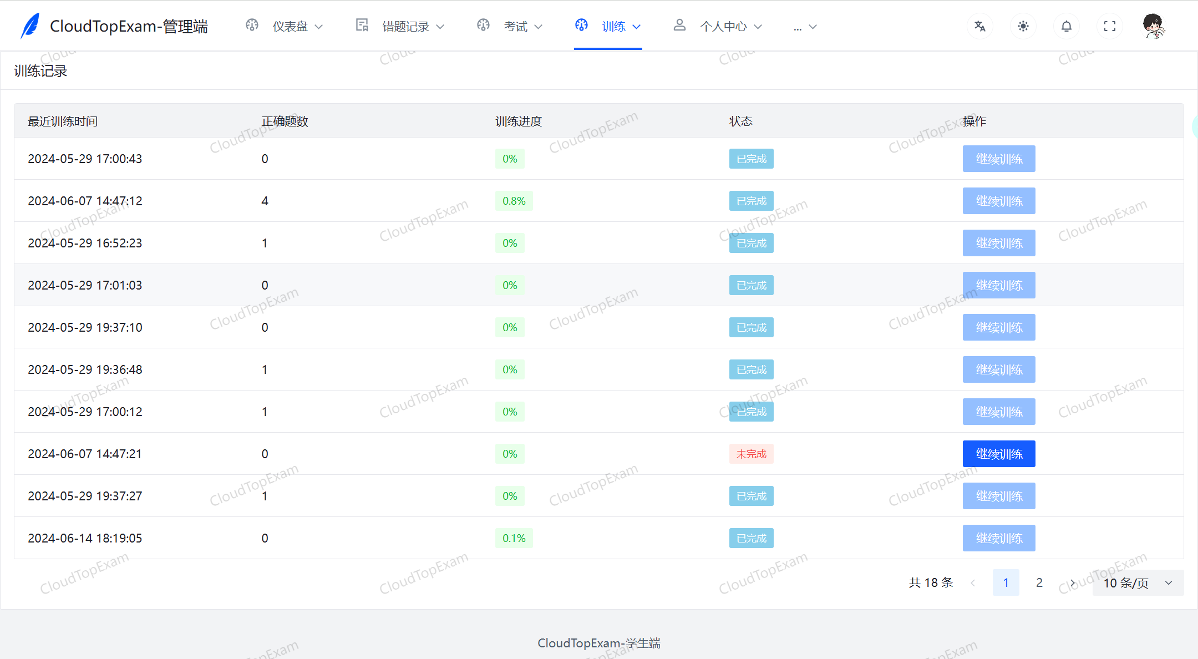The width and height of the screenshot is (1198, 659).
Task: Click 继续训练 on the 未完成 row
Action: pos(999,453)
